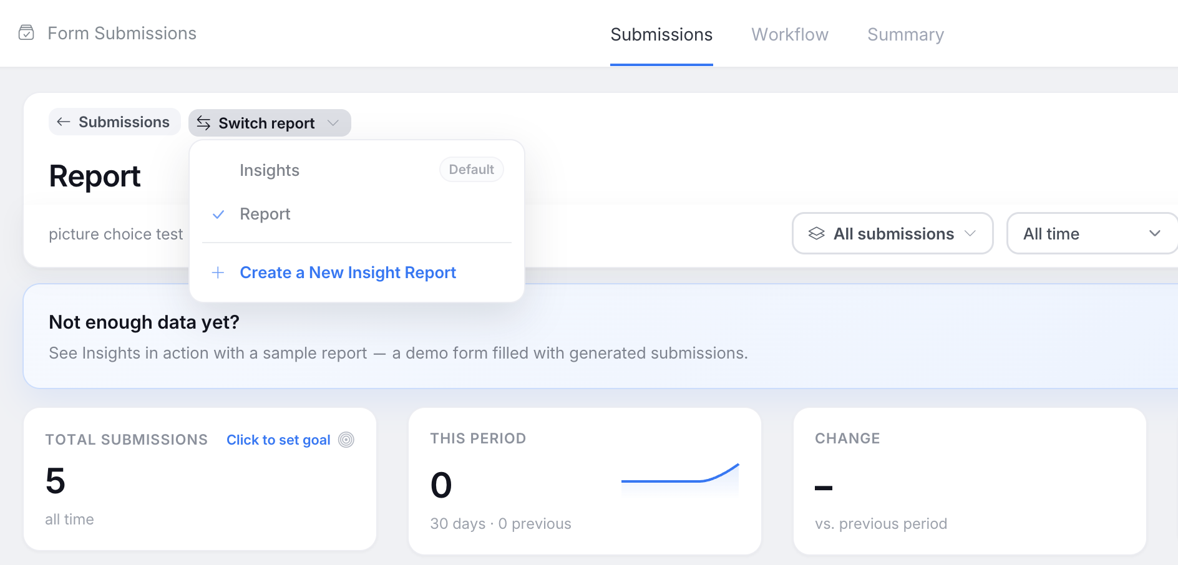
Task: Choose Report in the switch report menu
Action: coord(357,214)
